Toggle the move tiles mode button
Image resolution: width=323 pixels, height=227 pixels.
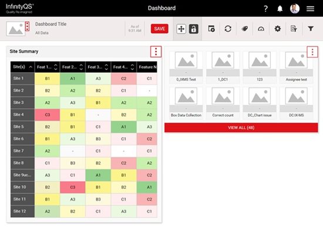coord(181,29)
